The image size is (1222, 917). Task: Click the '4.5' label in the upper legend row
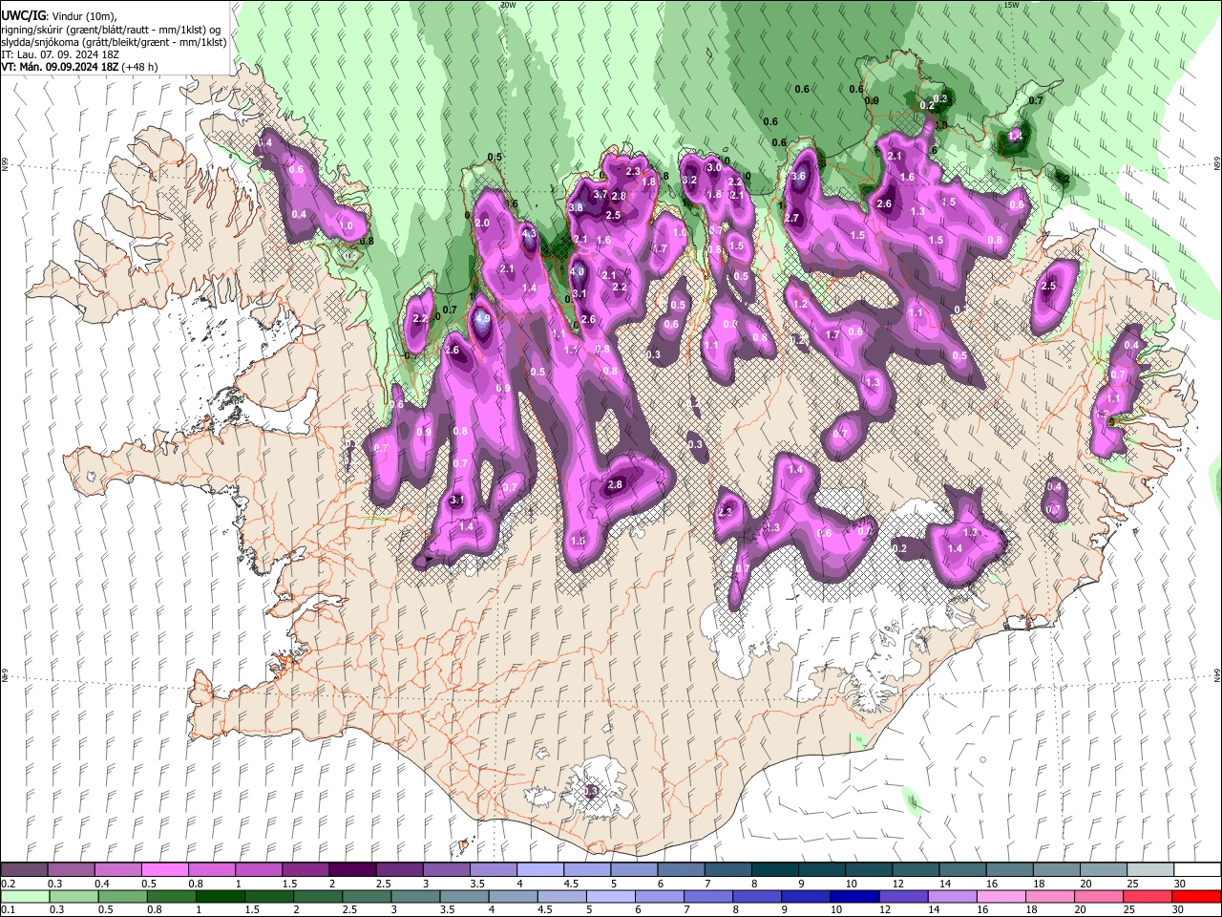(570, 884)
